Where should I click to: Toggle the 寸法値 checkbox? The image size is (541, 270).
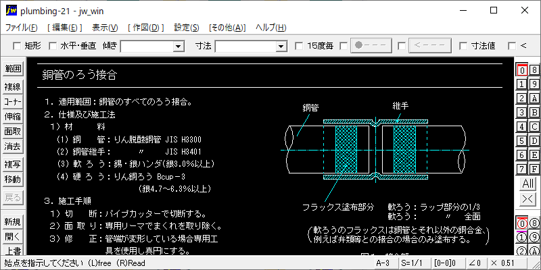click(463, 46)
